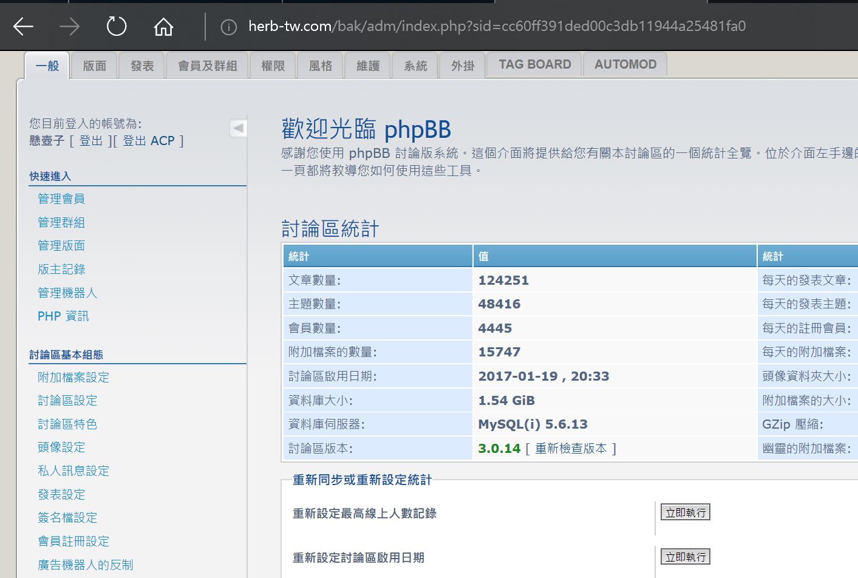Open PHP 資訊 link
Viewport: 858px width, 578px height.
pyautogui.click(x=63, y=316)
